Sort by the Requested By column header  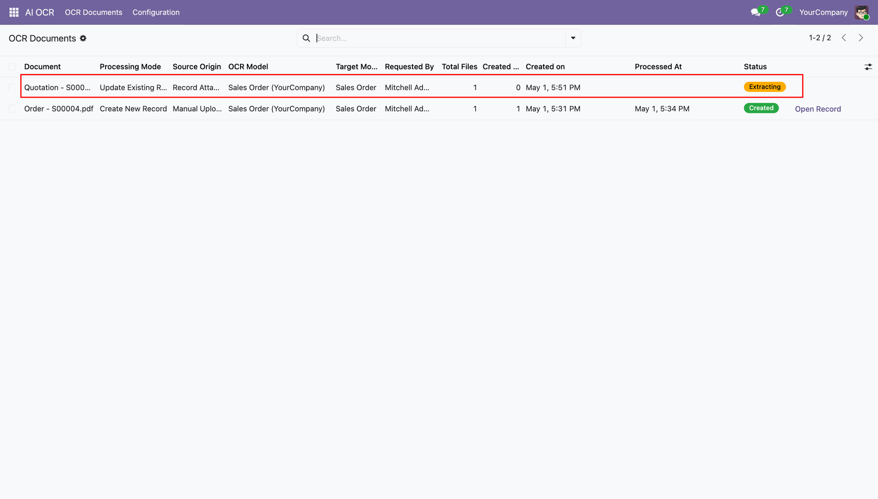pyautogui.click(x=409, y=67)
